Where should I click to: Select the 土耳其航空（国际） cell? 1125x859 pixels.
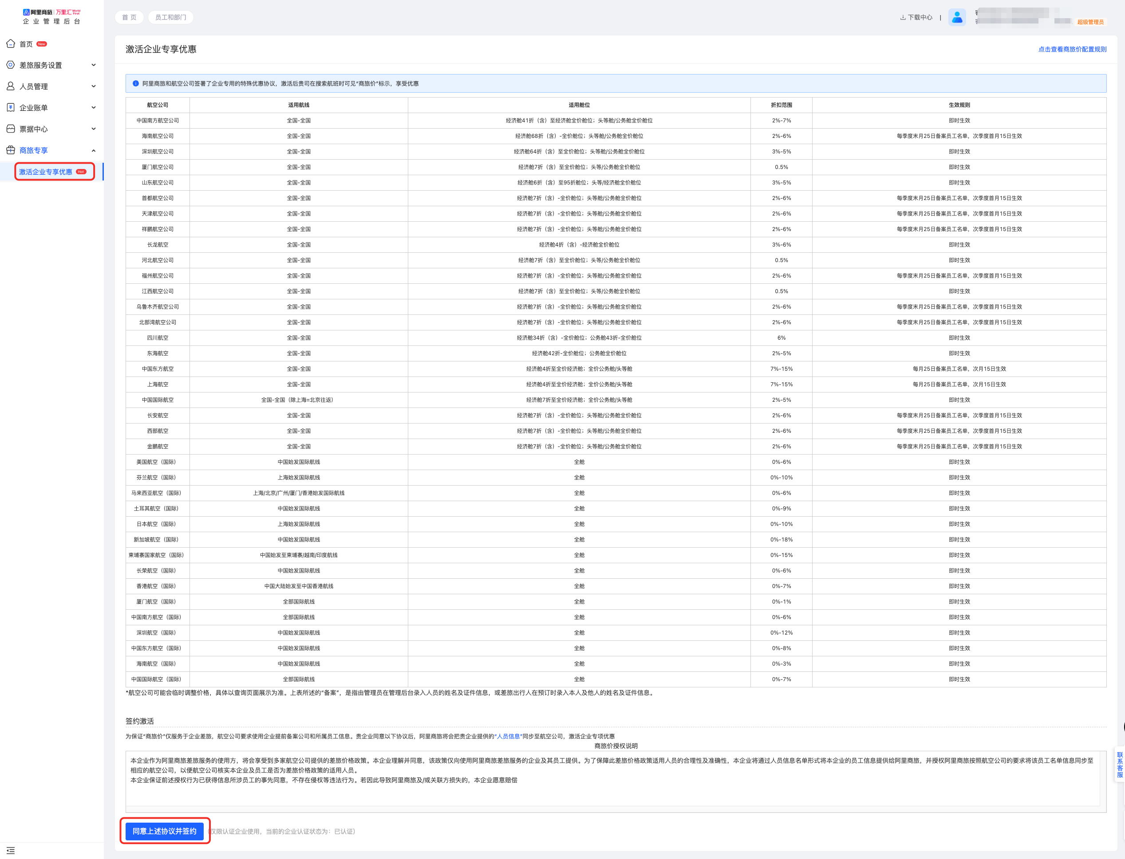[x=158, y=508]
